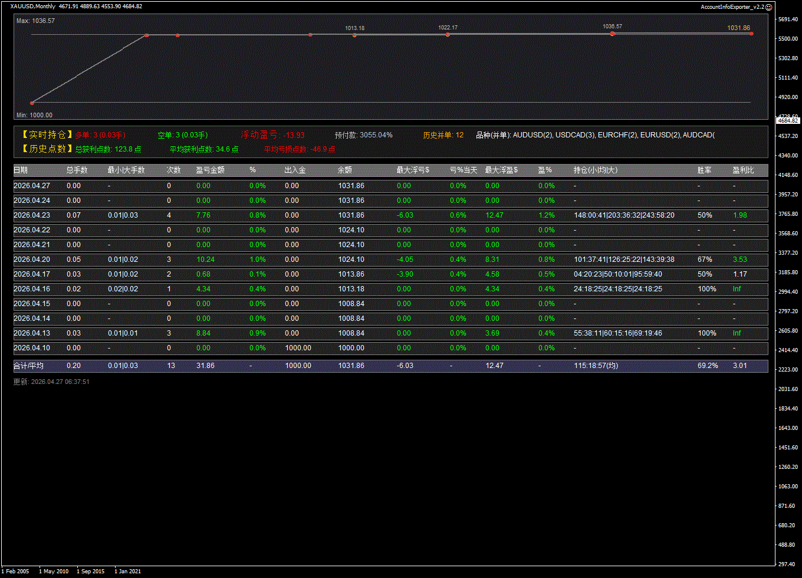Click the AccountInfoExporter_v2.2 expert label

pyautogui.click(x=732, y=6)
